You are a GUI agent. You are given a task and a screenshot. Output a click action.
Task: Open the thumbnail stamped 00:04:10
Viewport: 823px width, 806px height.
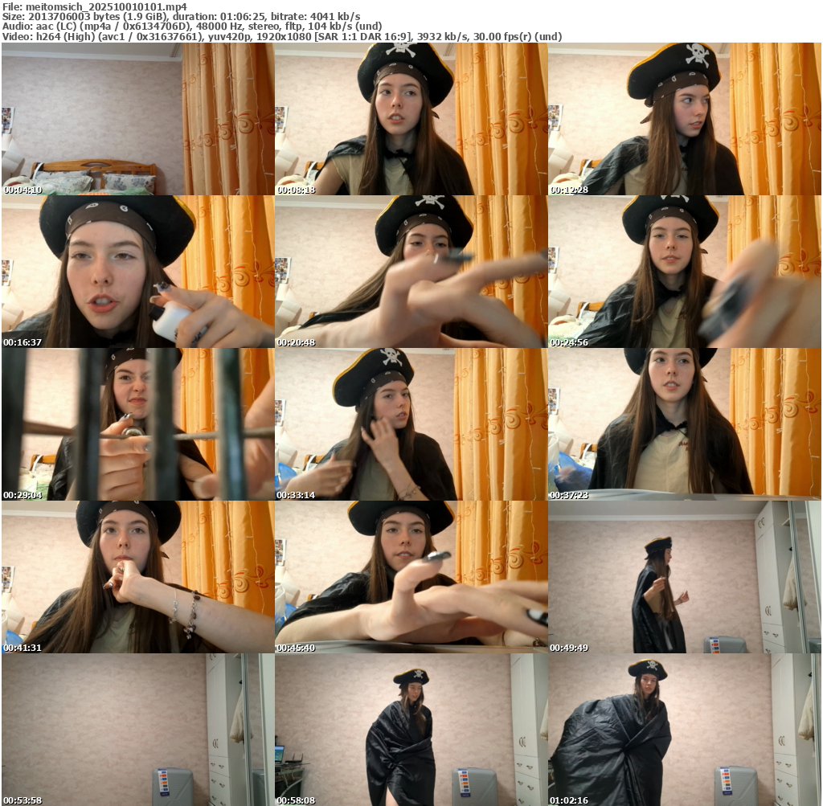point(137,119)
